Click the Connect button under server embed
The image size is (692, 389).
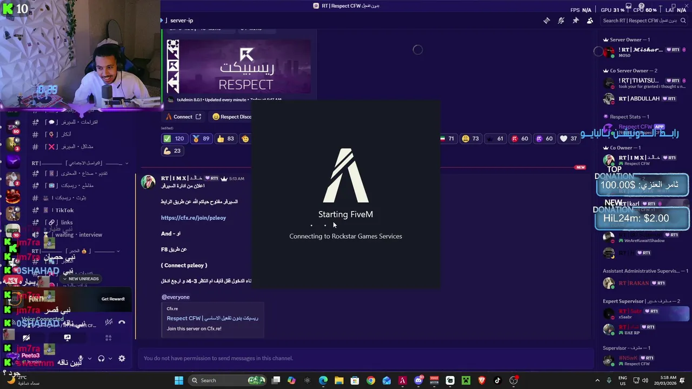pos(183,117)
